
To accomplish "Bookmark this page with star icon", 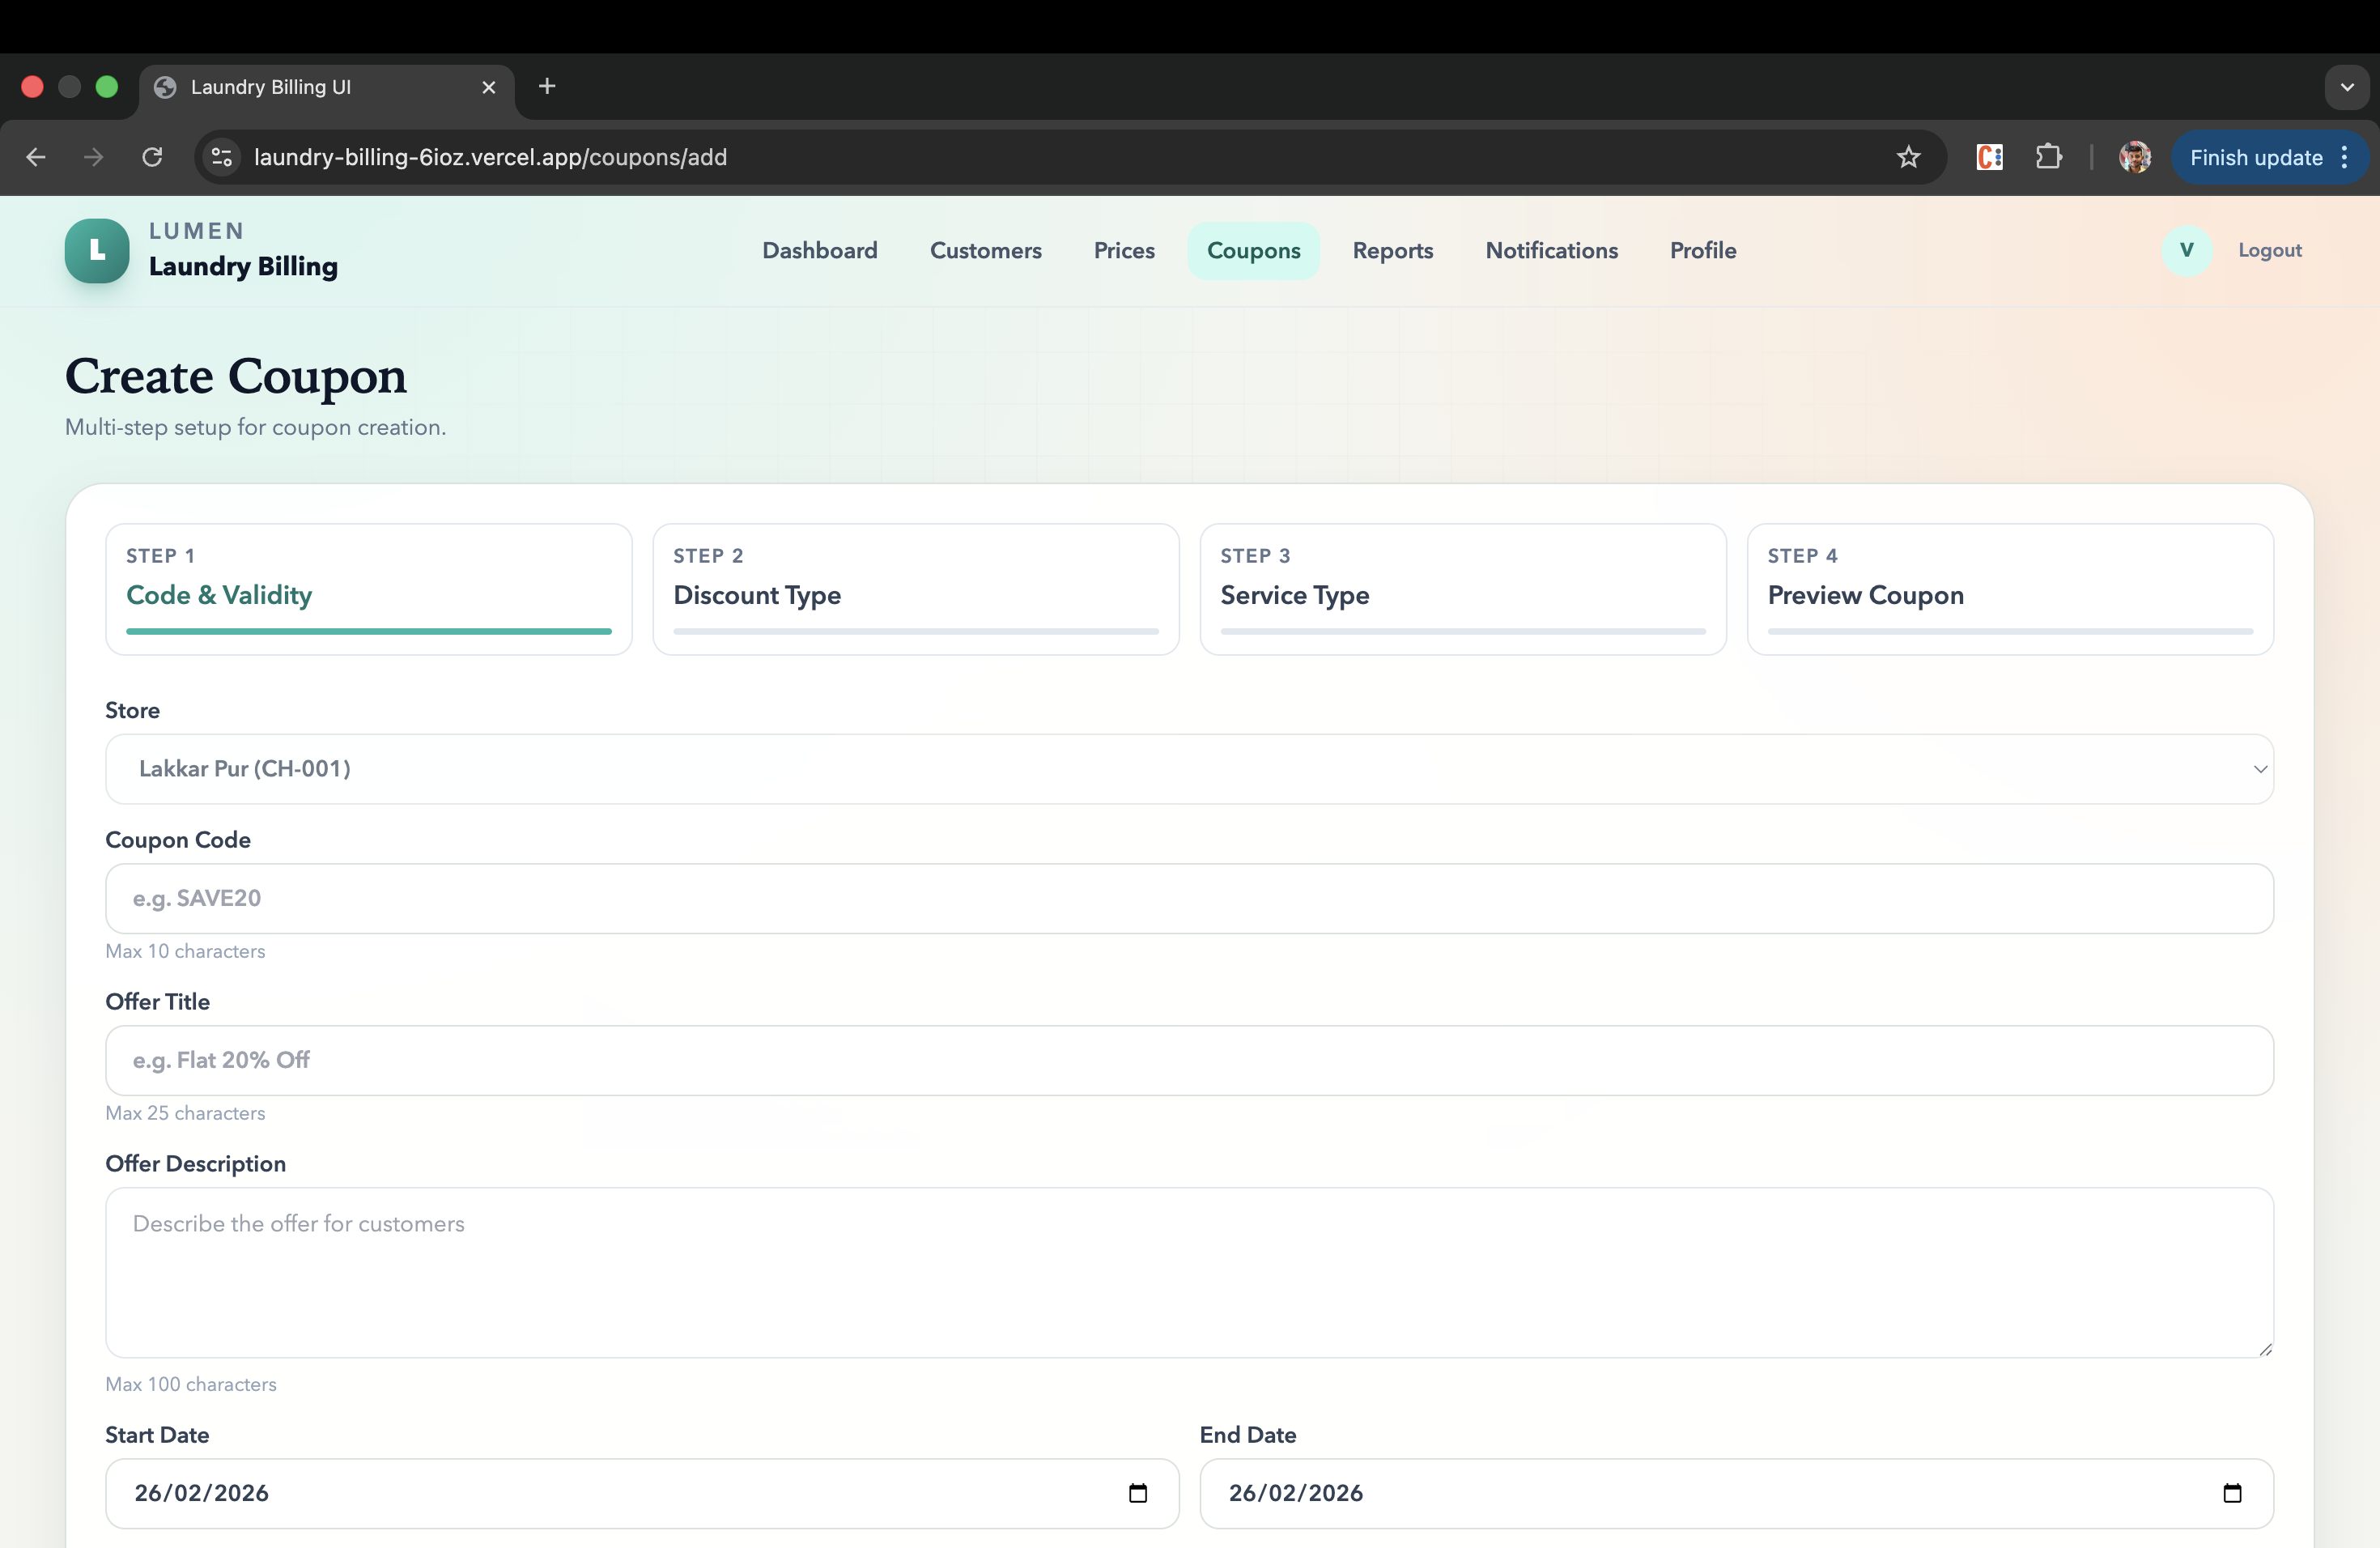I will point(1908,157).
